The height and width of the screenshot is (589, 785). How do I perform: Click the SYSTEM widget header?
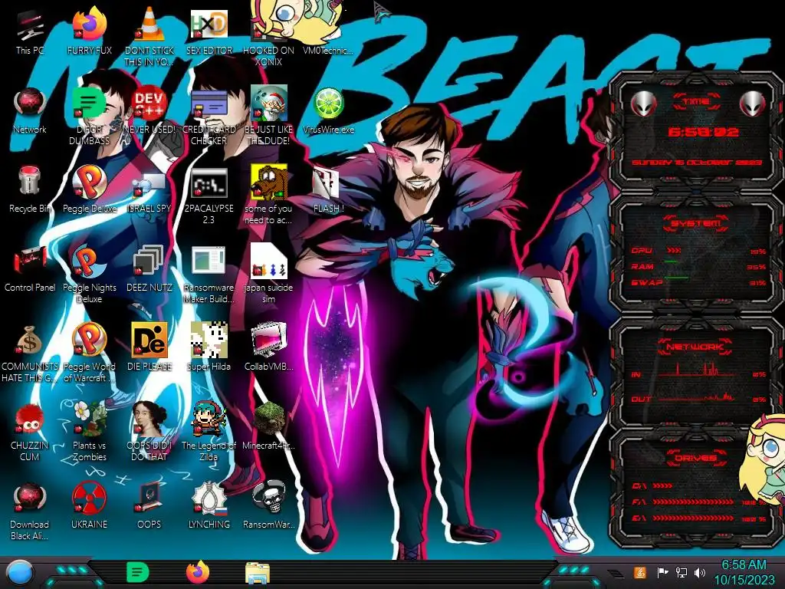pos(696,223)
